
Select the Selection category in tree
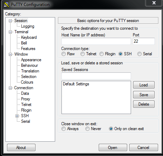(29, 77)
